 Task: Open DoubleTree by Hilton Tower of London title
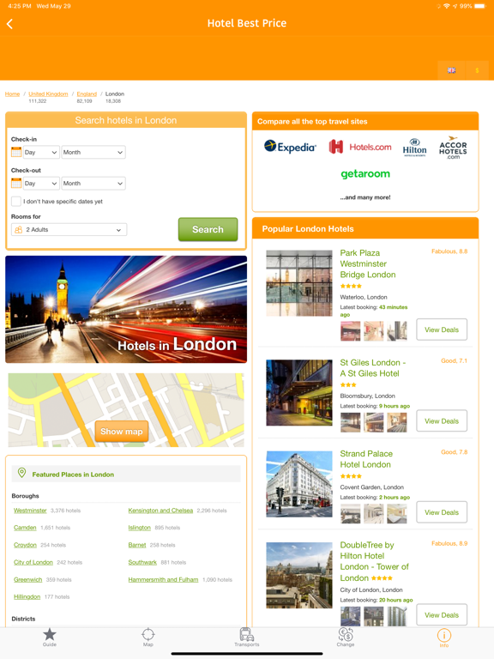pos(374,561)
